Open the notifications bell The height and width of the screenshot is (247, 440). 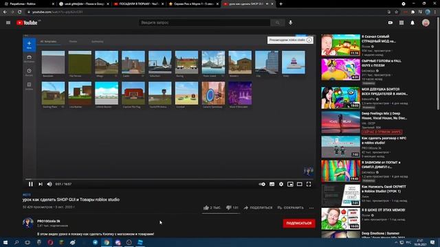point(412,23)
